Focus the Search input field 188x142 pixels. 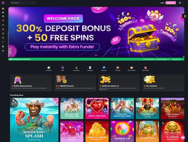[x=23, y=3]
